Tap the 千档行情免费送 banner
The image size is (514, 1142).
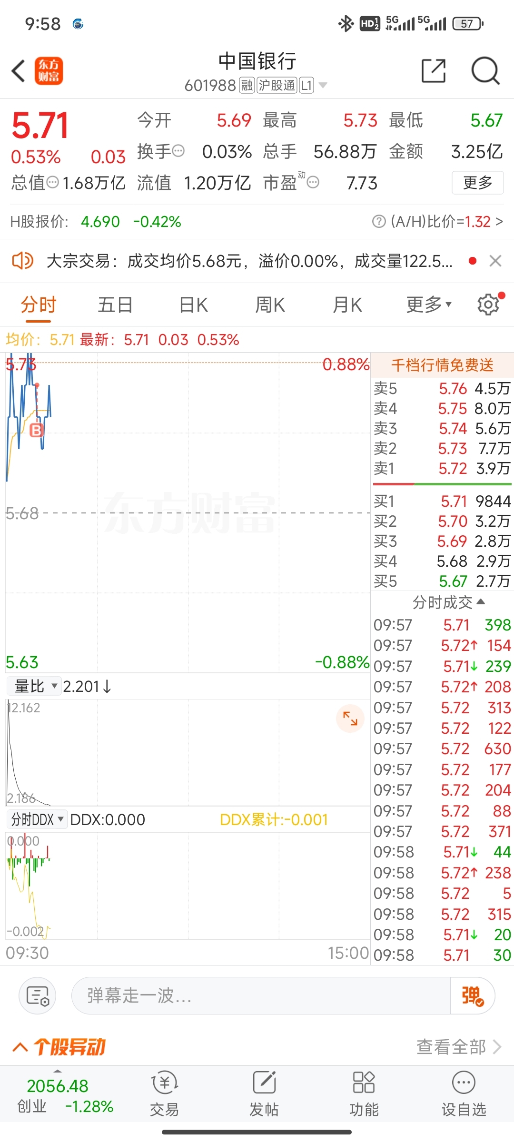tap(442, 365)
